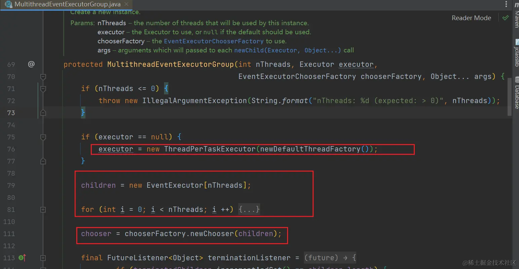519x269 pixels.
Task: Enable Reader Mode
Action: 471,18
